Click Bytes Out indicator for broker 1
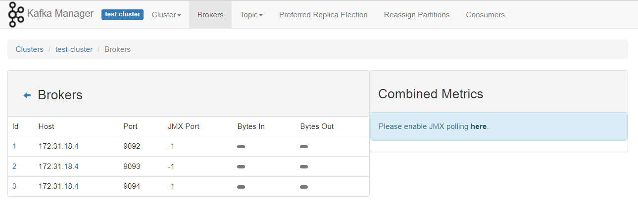The width and height of the screenshot is (638, 205). (304, 147)
